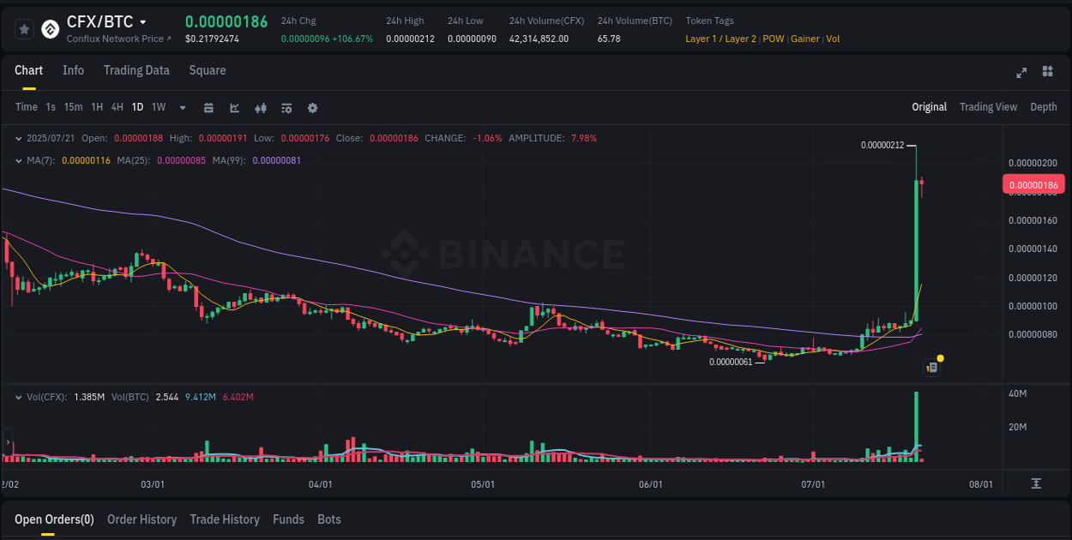This screenshot has width=1072, height=540.
Task: Enter fullscreen using the expand icon
Action: coord(1021,73)
